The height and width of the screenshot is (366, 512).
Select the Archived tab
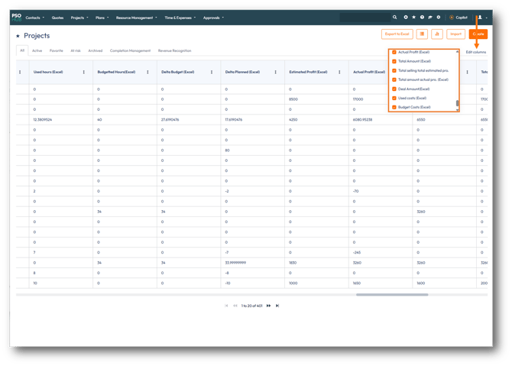(95, 50)
